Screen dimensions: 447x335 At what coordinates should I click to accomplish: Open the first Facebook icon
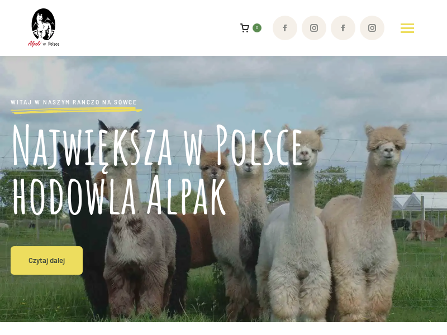pos(285,28)
